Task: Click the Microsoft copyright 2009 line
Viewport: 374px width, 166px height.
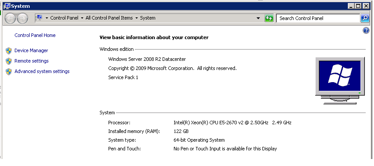Action: pyautogui.click(x=172, y=68)
